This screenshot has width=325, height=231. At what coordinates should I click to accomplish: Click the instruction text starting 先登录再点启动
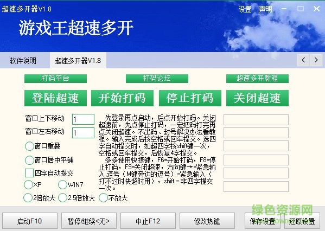point(157,153)
